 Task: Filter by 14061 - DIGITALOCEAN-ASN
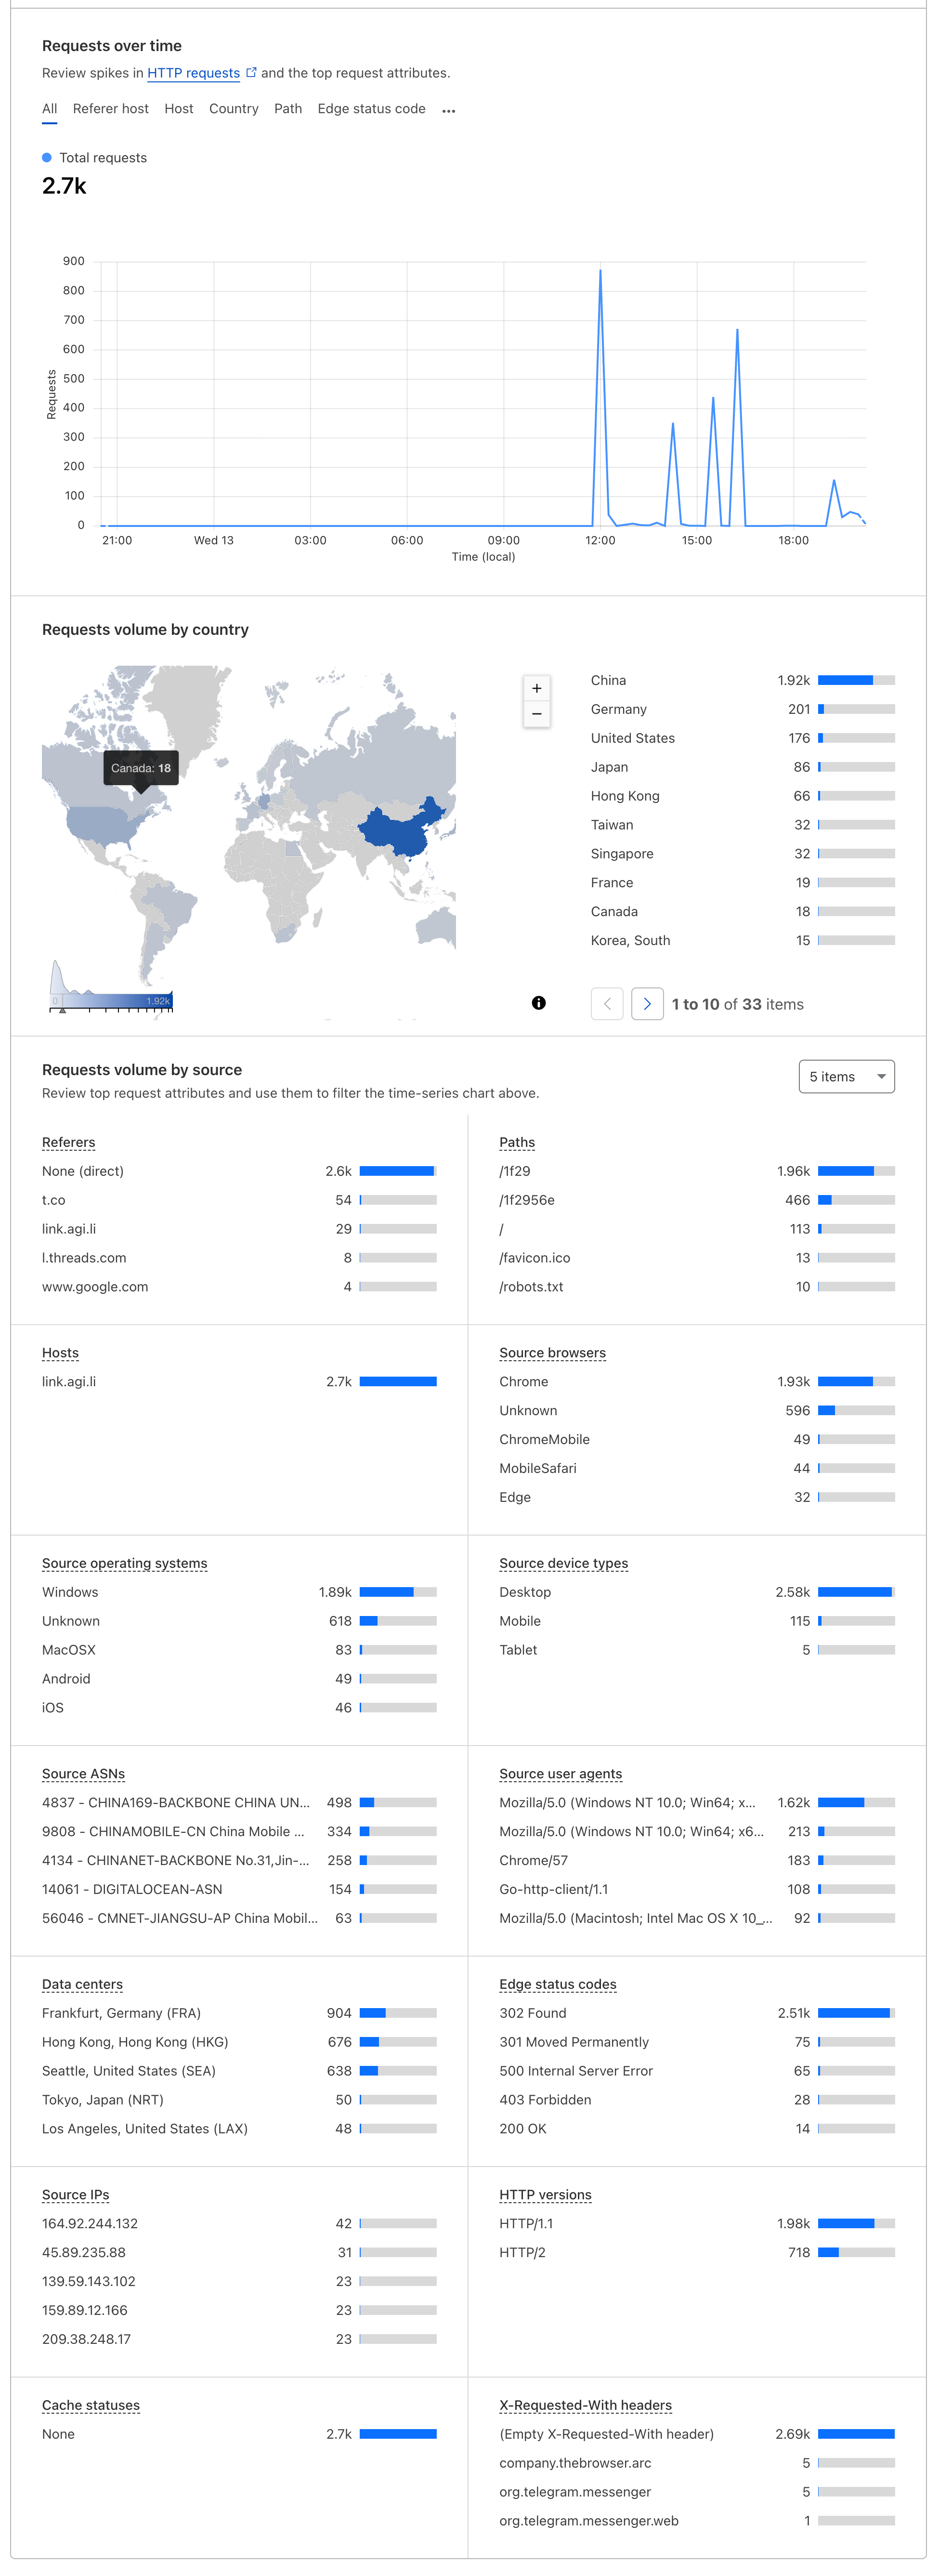(x=239, y=1889)
